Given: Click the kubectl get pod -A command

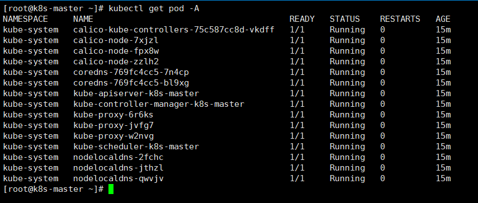Looking at the screenshot, I should coord(154,9).
